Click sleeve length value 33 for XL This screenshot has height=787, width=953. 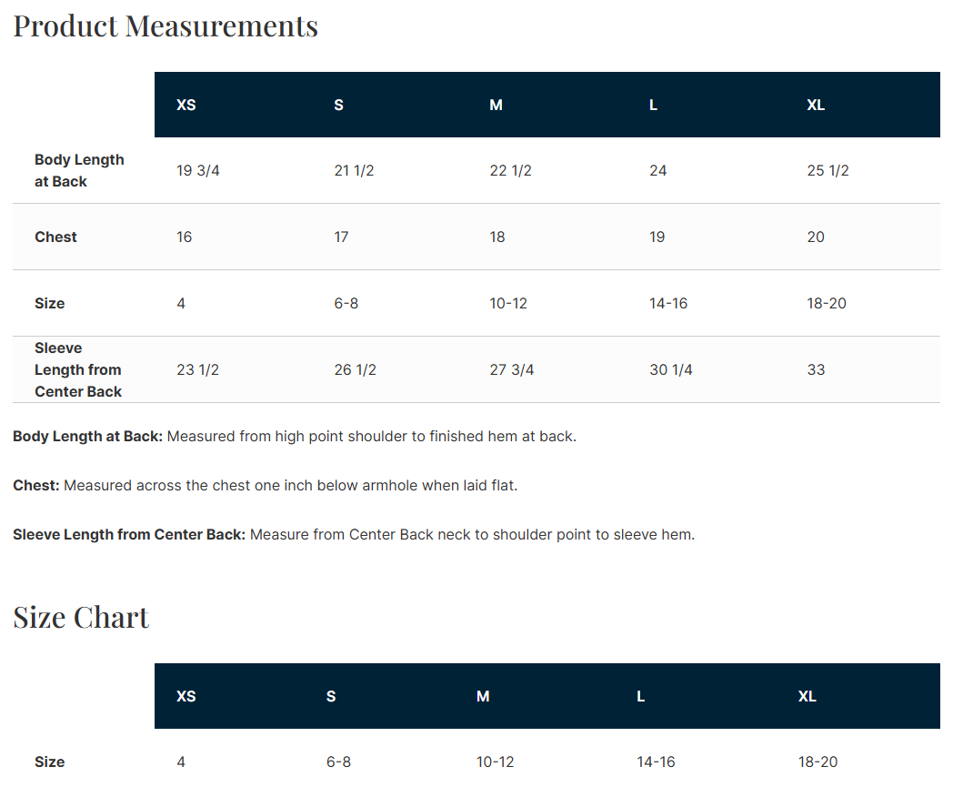(816, 369)
